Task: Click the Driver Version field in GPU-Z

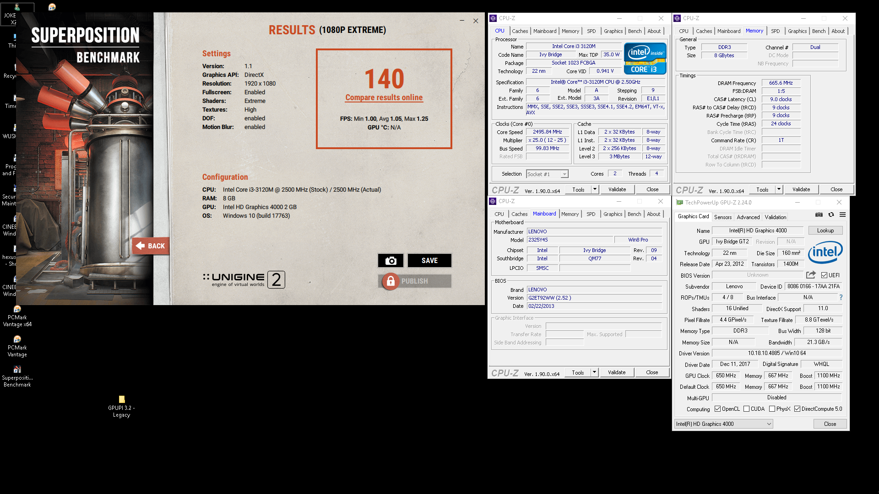Action: coord(777,353)
